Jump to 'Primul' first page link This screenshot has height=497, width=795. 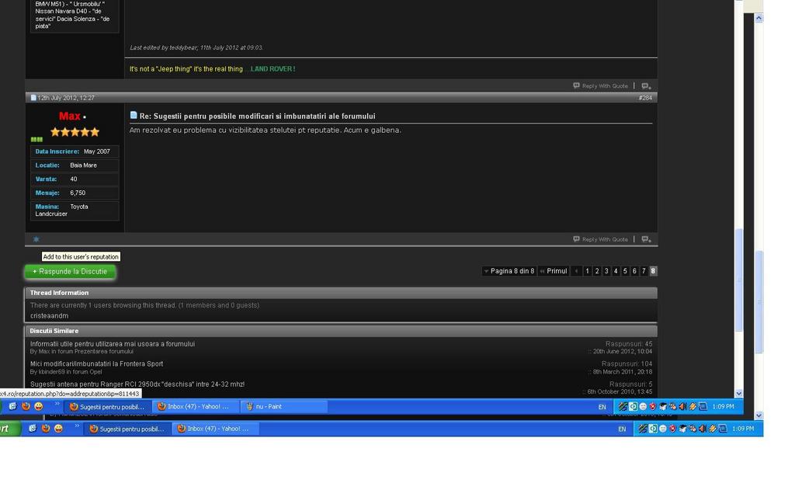click(x=553, y=271)
